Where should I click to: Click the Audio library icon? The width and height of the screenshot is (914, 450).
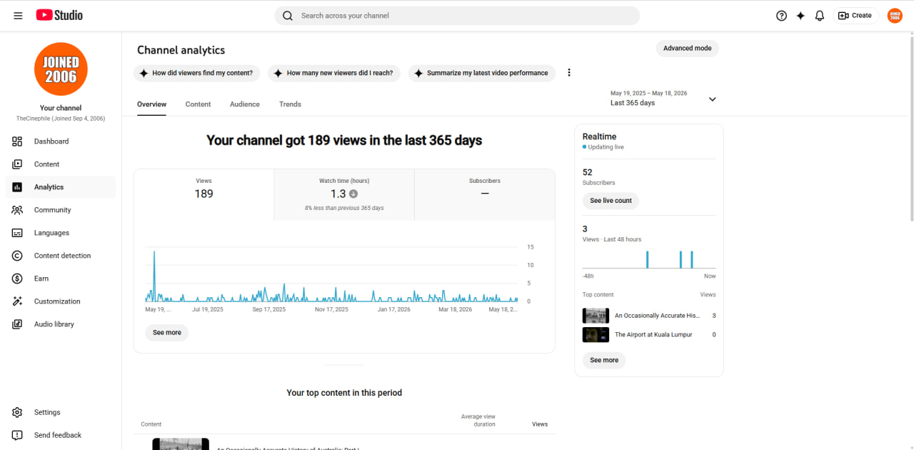tap(17, 324)
